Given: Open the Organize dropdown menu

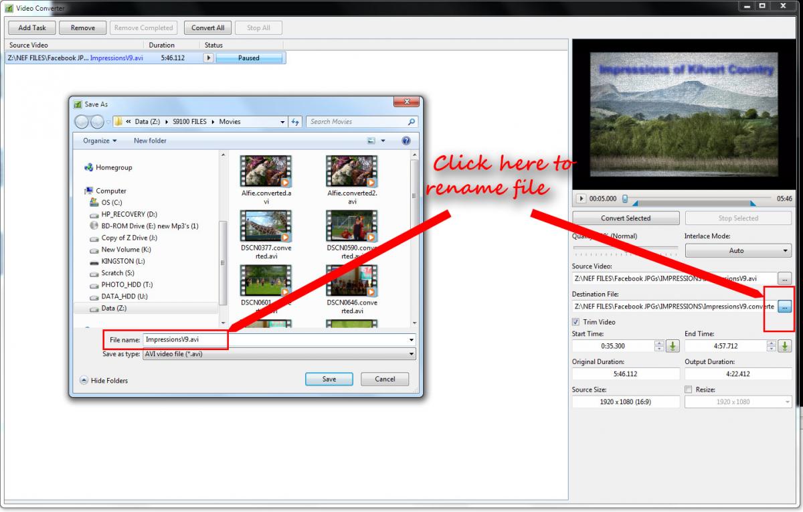Looking at the screenshot, I should [x=100, y=141].
